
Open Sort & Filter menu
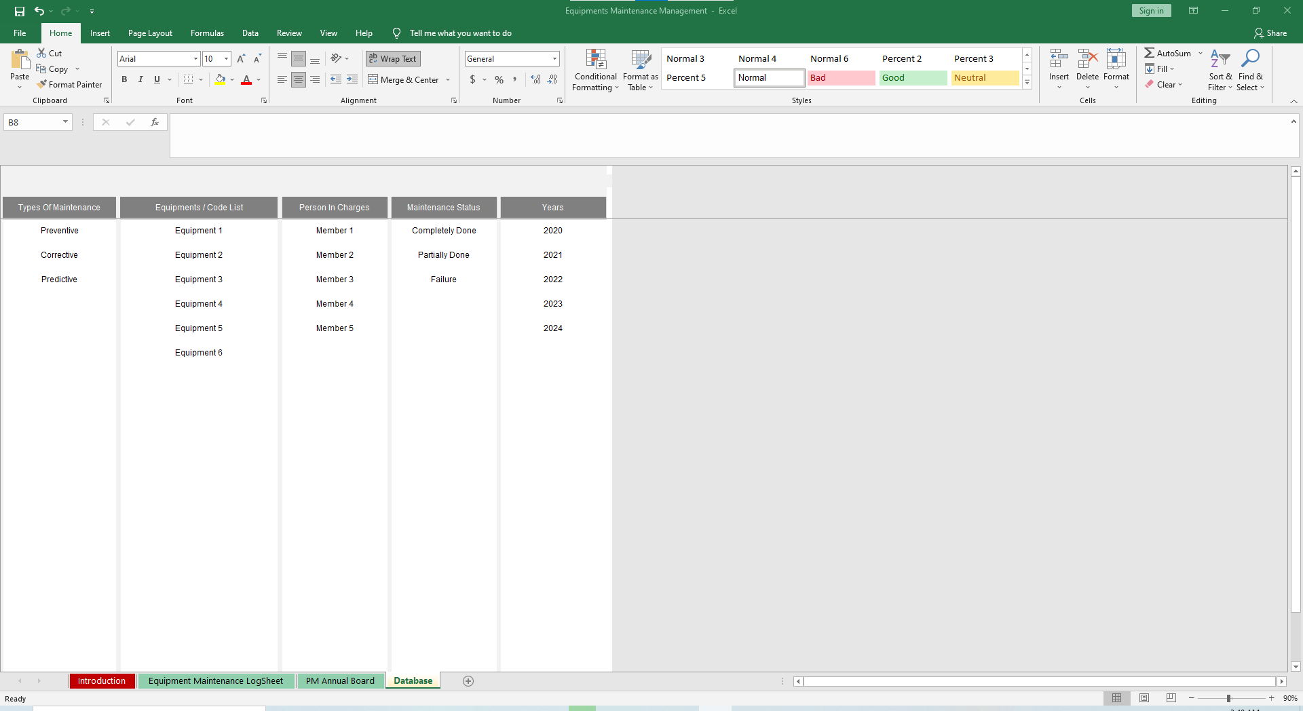(x=1220, y=70)
